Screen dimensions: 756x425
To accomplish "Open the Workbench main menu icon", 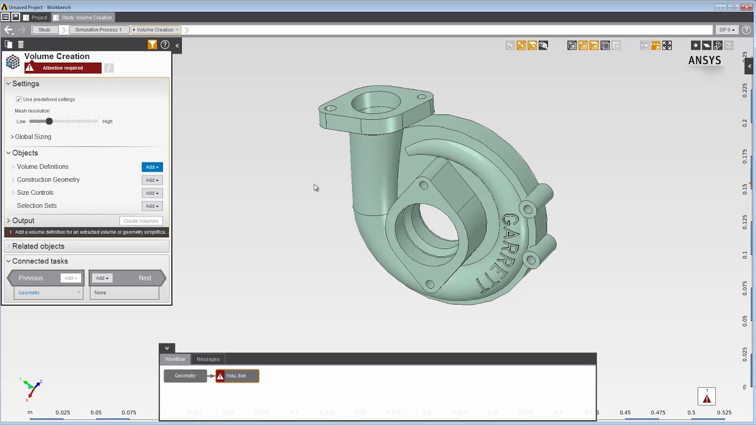I will (5, 17).
